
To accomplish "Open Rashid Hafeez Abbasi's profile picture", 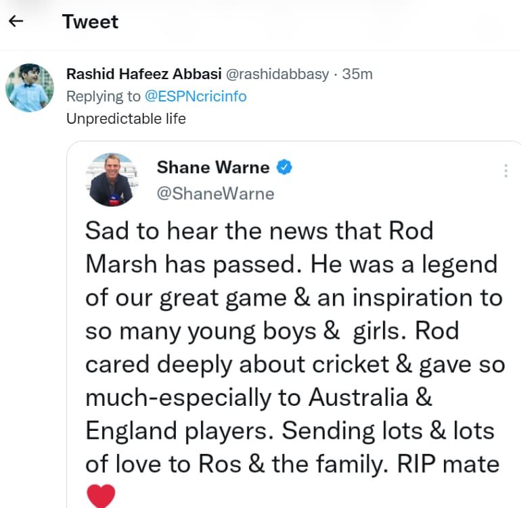I will tap(30, 88).
